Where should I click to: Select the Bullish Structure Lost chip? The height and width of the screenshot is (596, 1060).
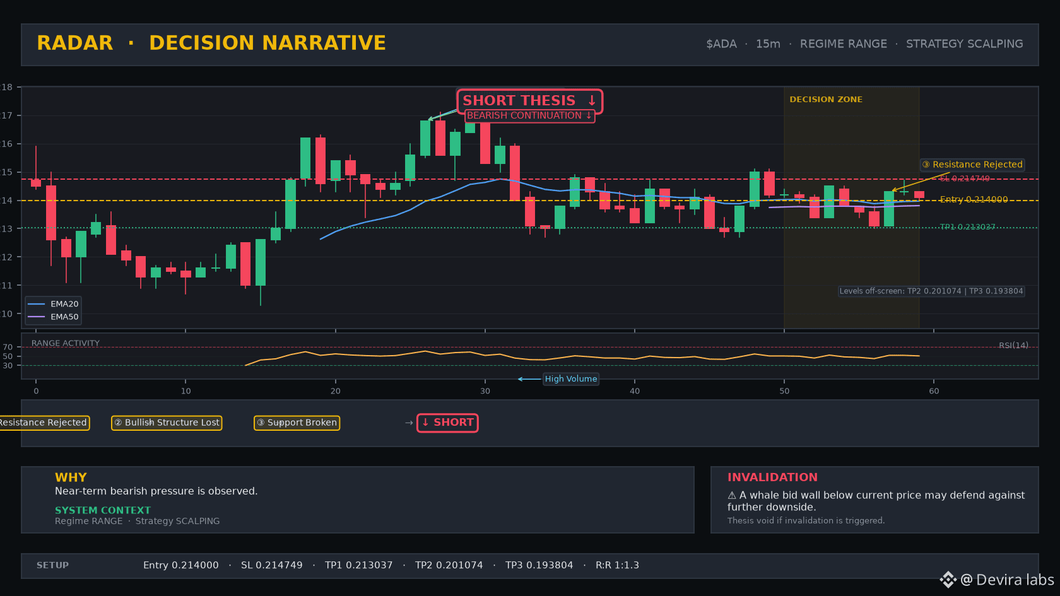[167, 423]
